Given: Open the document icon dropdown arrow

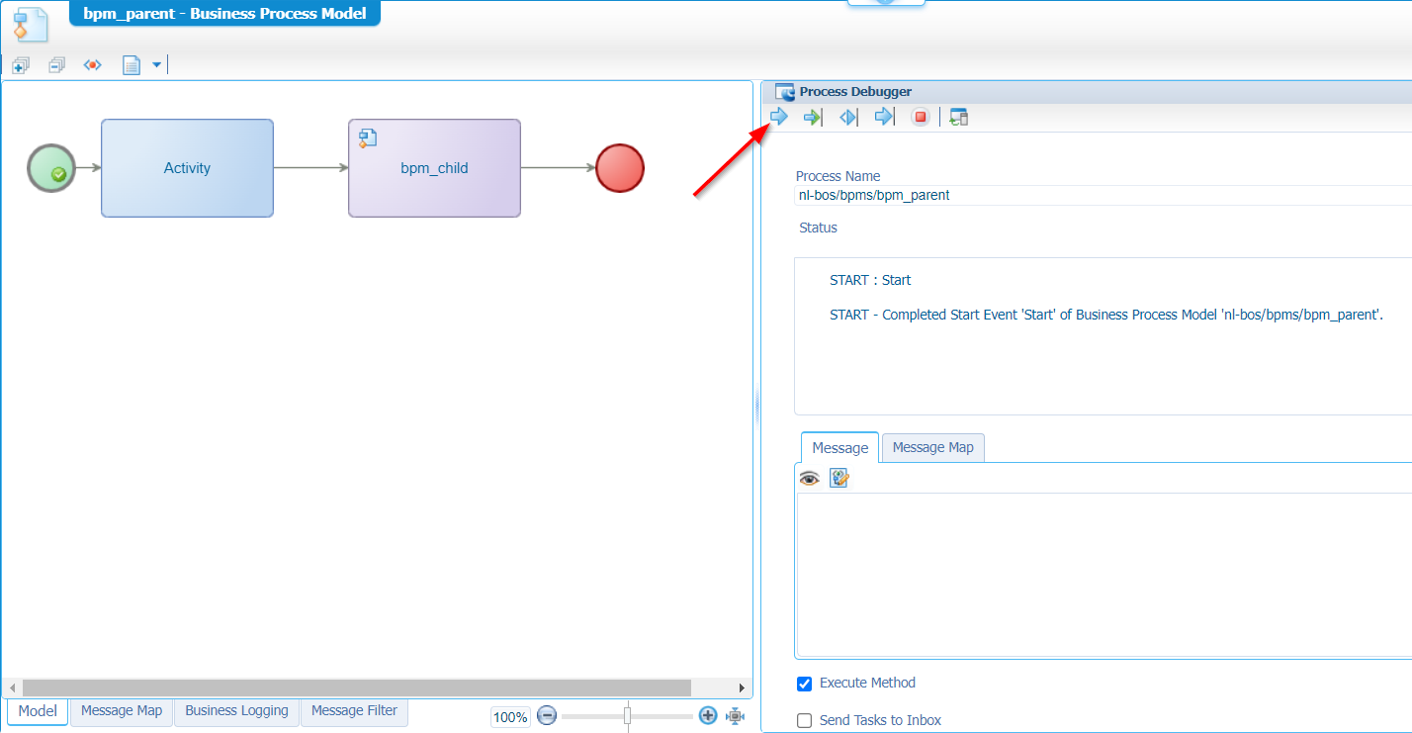Looking at the screenshot, I should tap(156, 65).
